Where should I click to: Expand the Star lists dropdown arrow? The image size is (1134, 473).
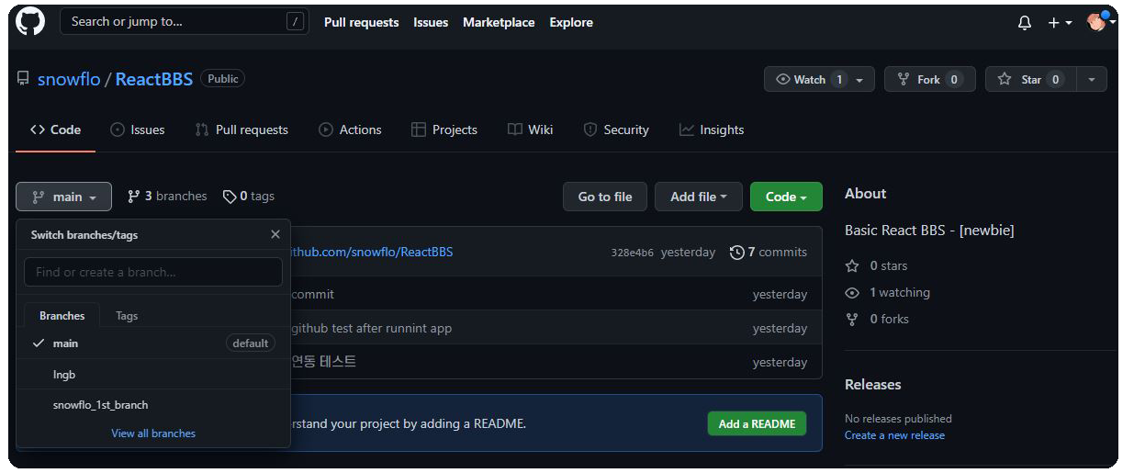click(x=1091, y=80)
